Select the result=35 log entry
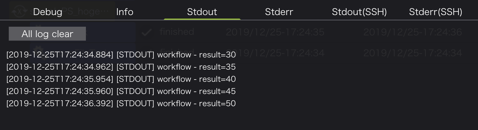Viewport: 478px width, 130px height. click(121, 67)
